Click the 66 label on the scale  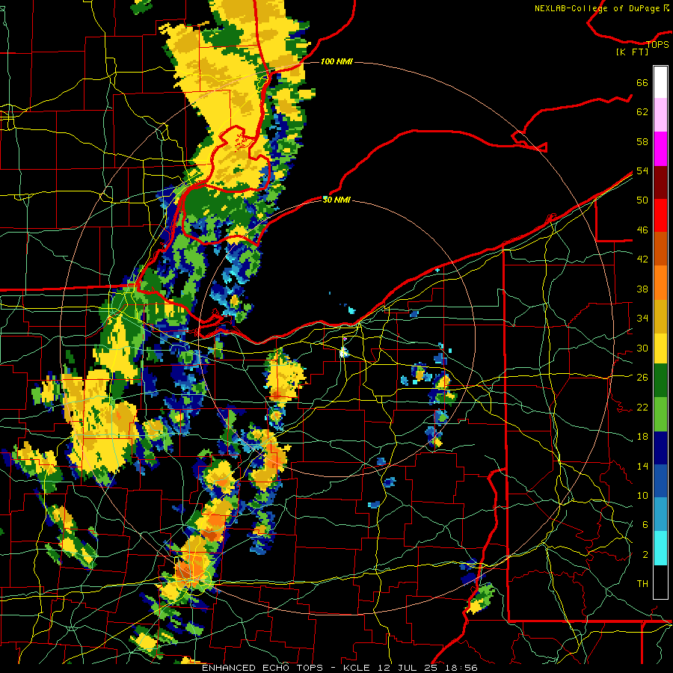click(642, 82)
